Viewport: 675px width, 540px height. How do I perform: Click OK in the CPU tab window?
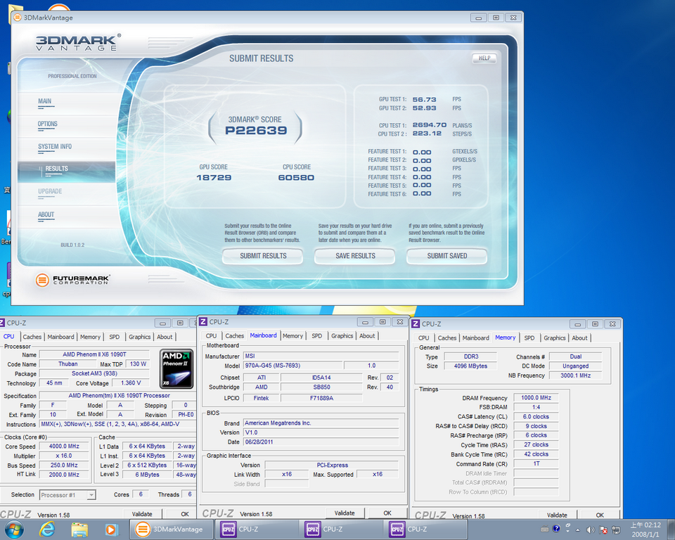185,514
